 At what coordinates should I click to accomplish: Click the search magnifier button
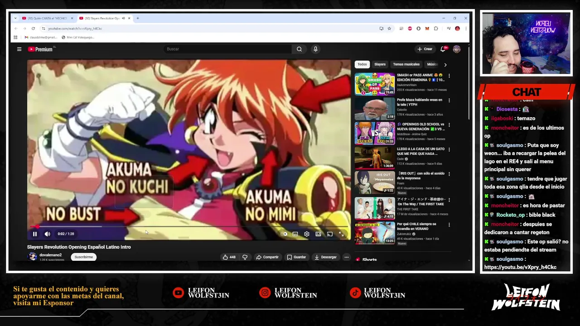[299, 49]
